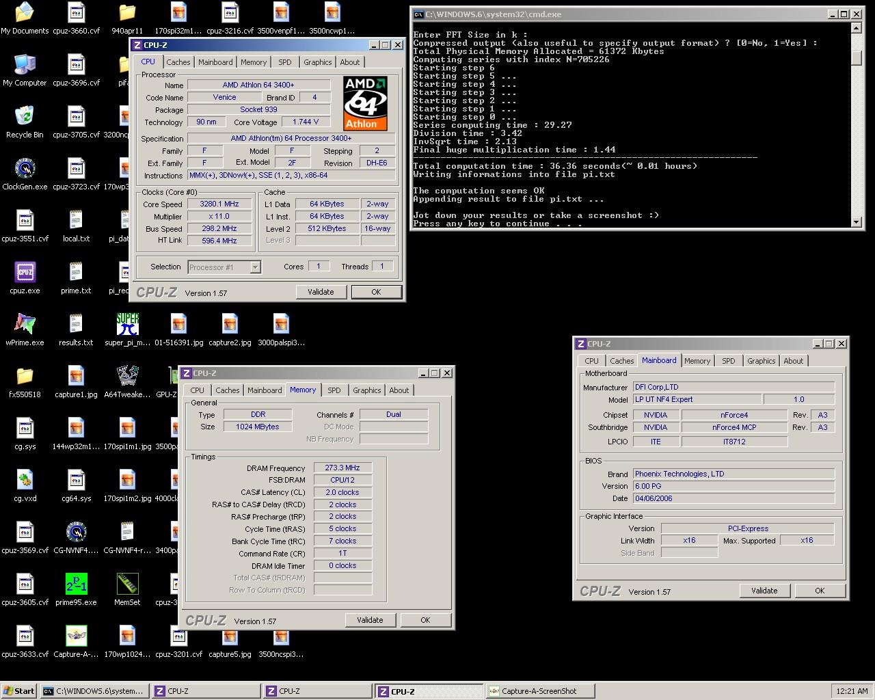
Task: Switch to Memory tab in Mainboard window
Action: click(697, 361)
